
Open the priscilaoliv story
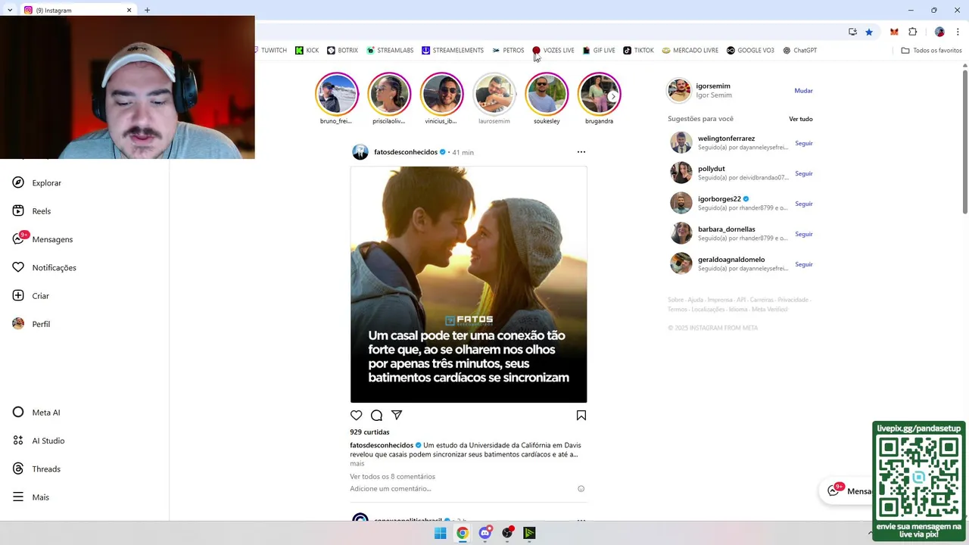[x=389, y=94]
